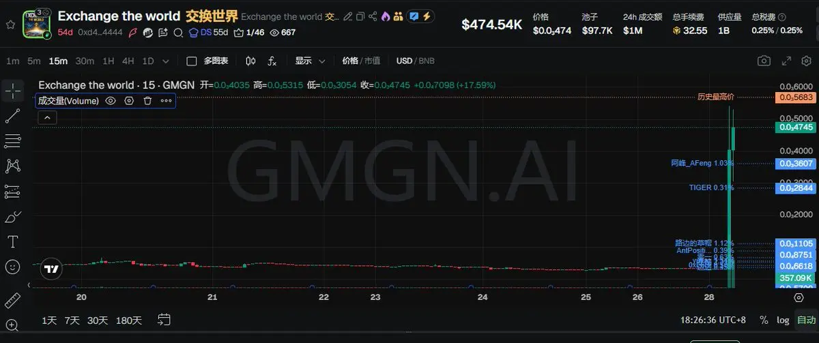Click the token logo thumbnail
819x343 pixels.
click(x=37, y=23)
